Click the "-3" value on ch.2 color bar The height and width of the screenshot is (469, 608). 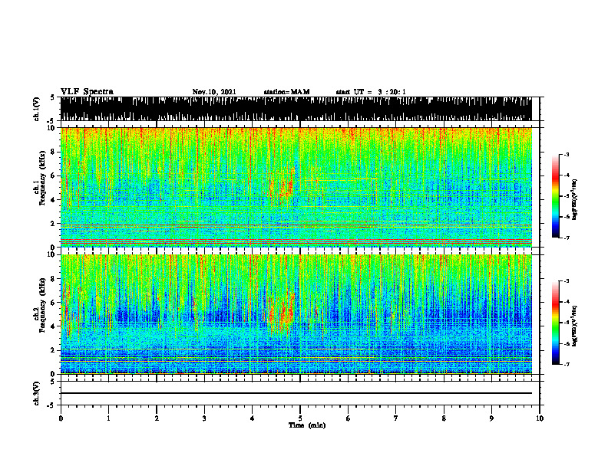pyautogui.click(x=567, y=281)
